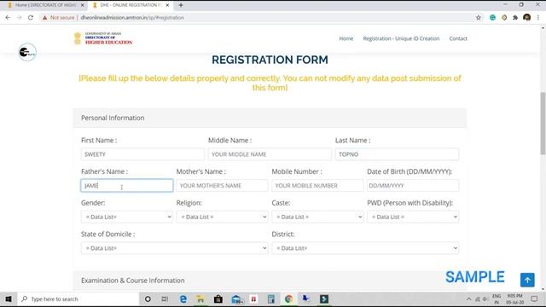Open Cortana circle icon on taskbar
Image resolution: width=546 pixels, height=307 pixels.
coord(148,299)
